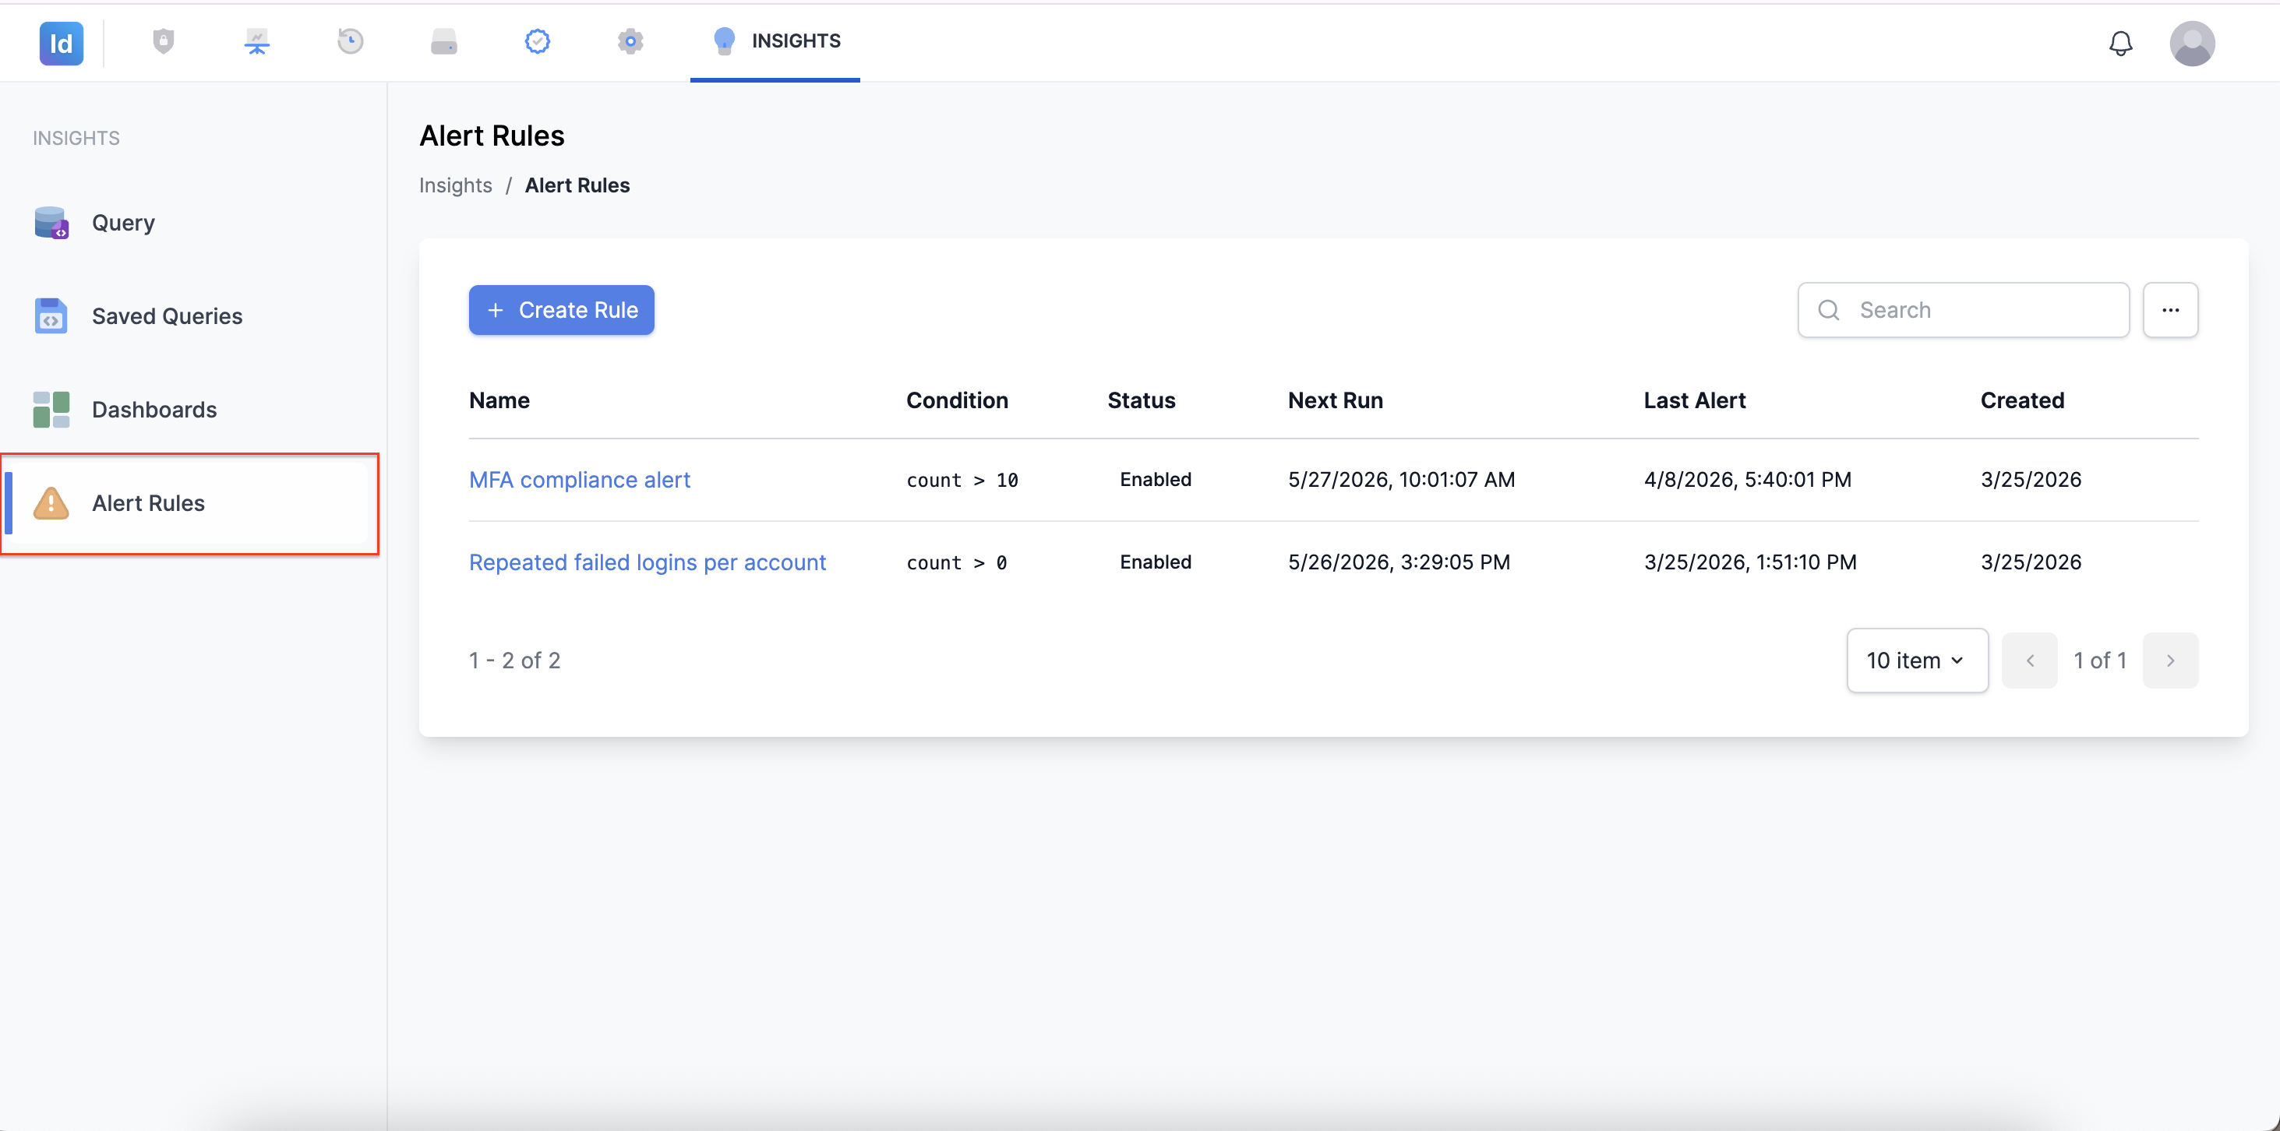Click the Alert Rules warning triangle icon
Image resolution: width=2280 pixels, height=1131 pixels.
[x=51, y=502]
